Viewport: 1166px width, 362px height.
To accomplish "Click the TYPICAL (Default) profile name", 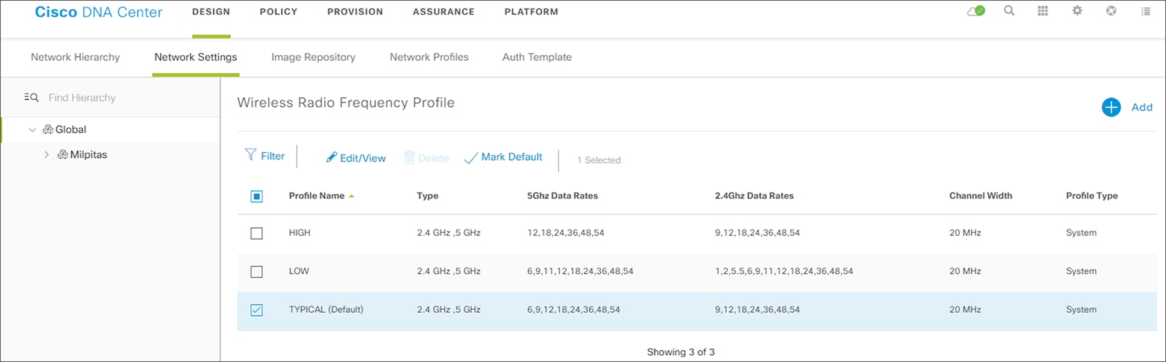I will (x=326, y=310).
